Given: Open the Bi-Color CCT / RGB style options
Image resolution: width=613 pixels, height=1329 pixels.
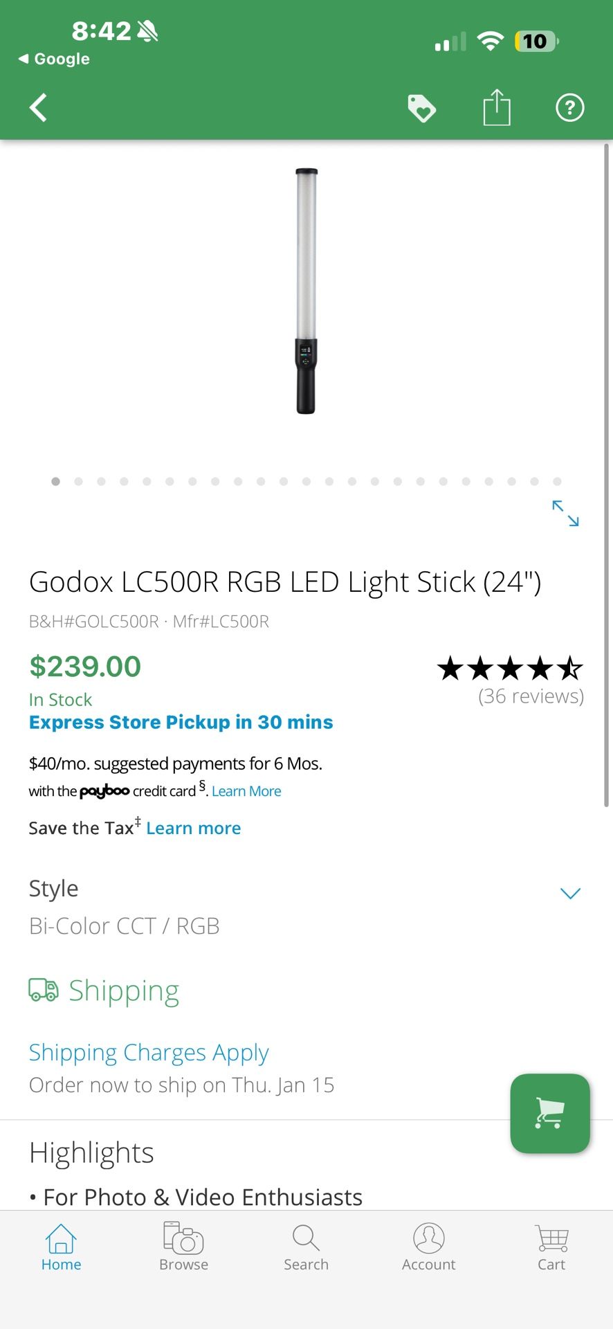Looking at the screenshot, I should click(124, 925).
